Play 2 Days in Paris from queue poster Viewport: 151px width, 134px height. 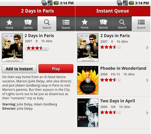(x=88, y=47)
